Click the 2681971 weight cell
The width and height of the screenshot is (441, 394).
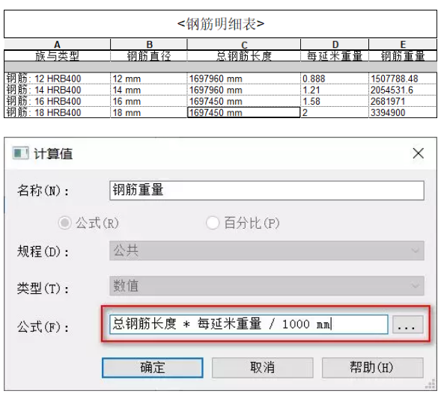403,101
